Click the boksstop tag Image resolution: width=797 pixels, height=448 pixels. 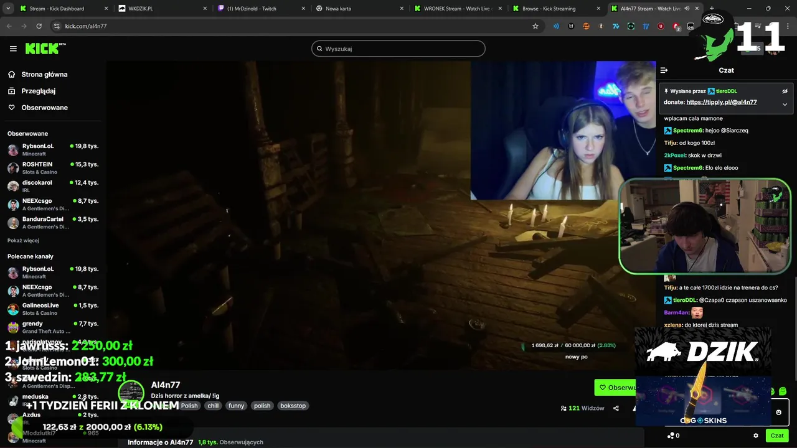point(293,406)
